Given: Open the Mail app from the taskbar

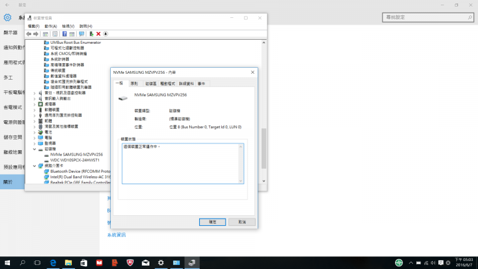Looking at the screenshot, I should (145, 262).
